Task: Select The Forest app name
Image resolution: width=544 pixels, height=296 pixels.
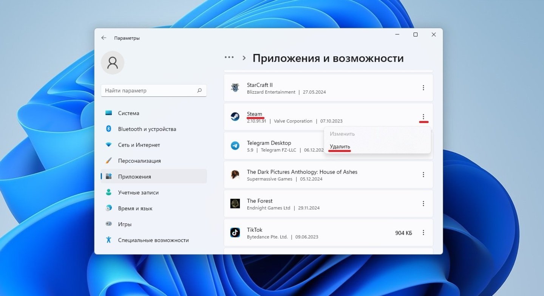Action: tap(260, 201)
